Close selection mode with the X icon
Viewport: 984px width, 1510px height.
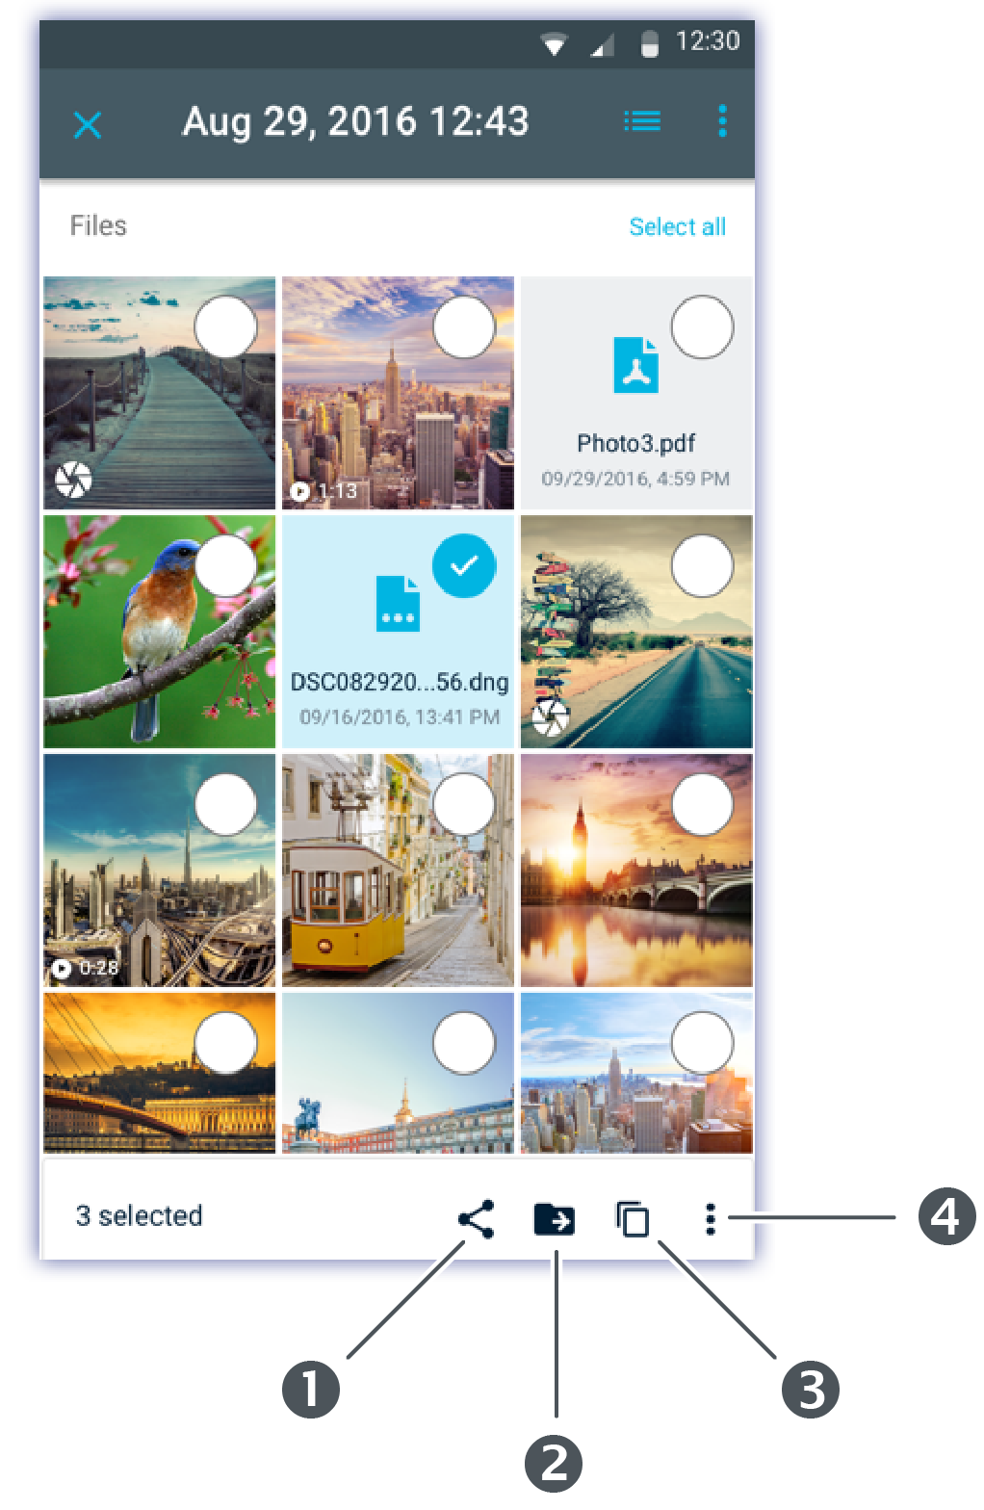88,124
